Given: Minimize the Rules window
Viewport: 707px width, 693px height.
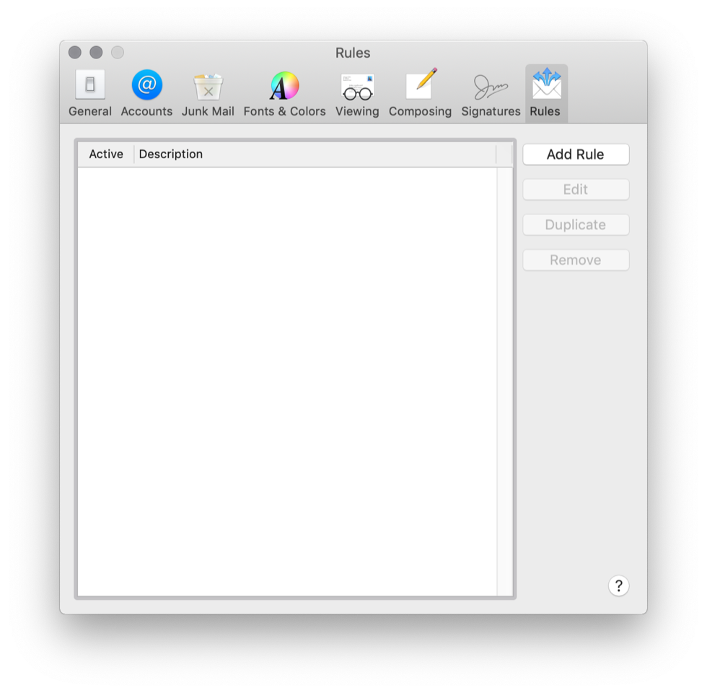Looking at the screenshot, I should point(96,52).
